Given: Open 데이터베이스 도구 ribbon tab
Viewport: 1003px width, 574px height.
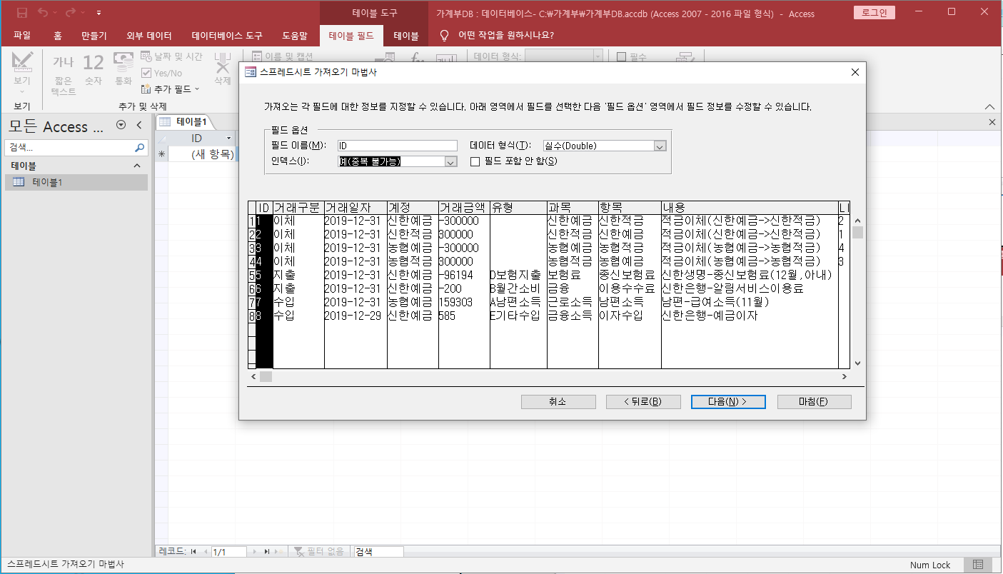Looking at the screenshot, I should [x=227, y=36].
